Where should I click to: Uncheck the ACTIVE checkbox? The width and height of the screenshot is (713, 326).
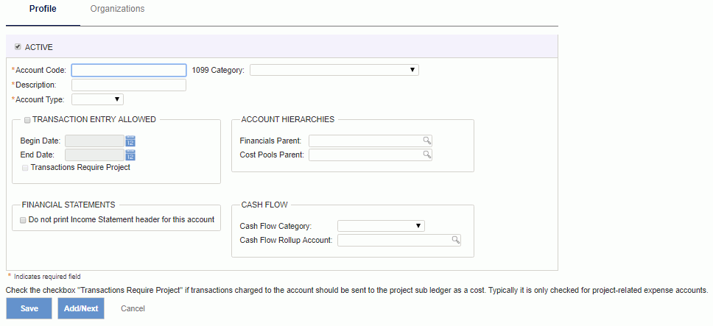[18, 47]
